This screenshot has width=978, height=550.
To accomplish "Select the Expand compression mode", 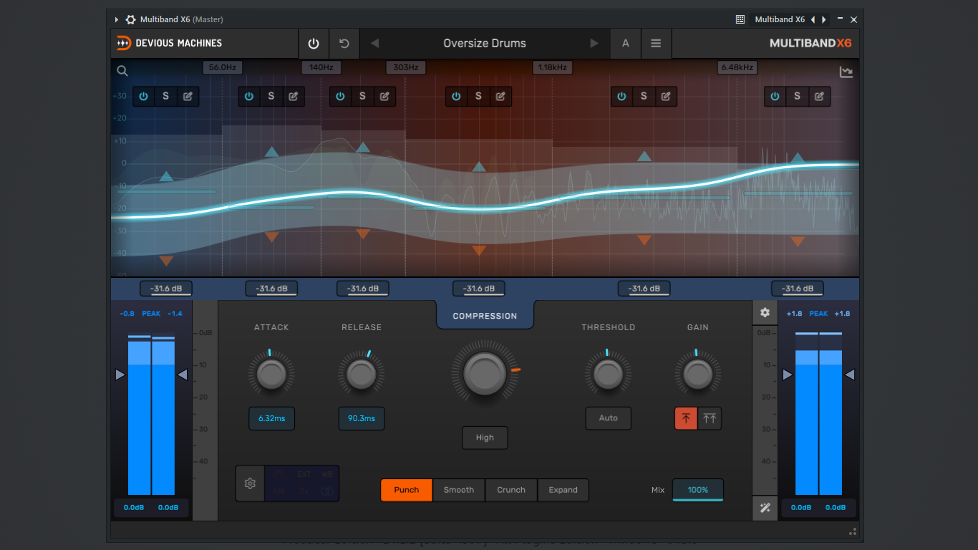I will pyautogui.click(x=563, y=490).
